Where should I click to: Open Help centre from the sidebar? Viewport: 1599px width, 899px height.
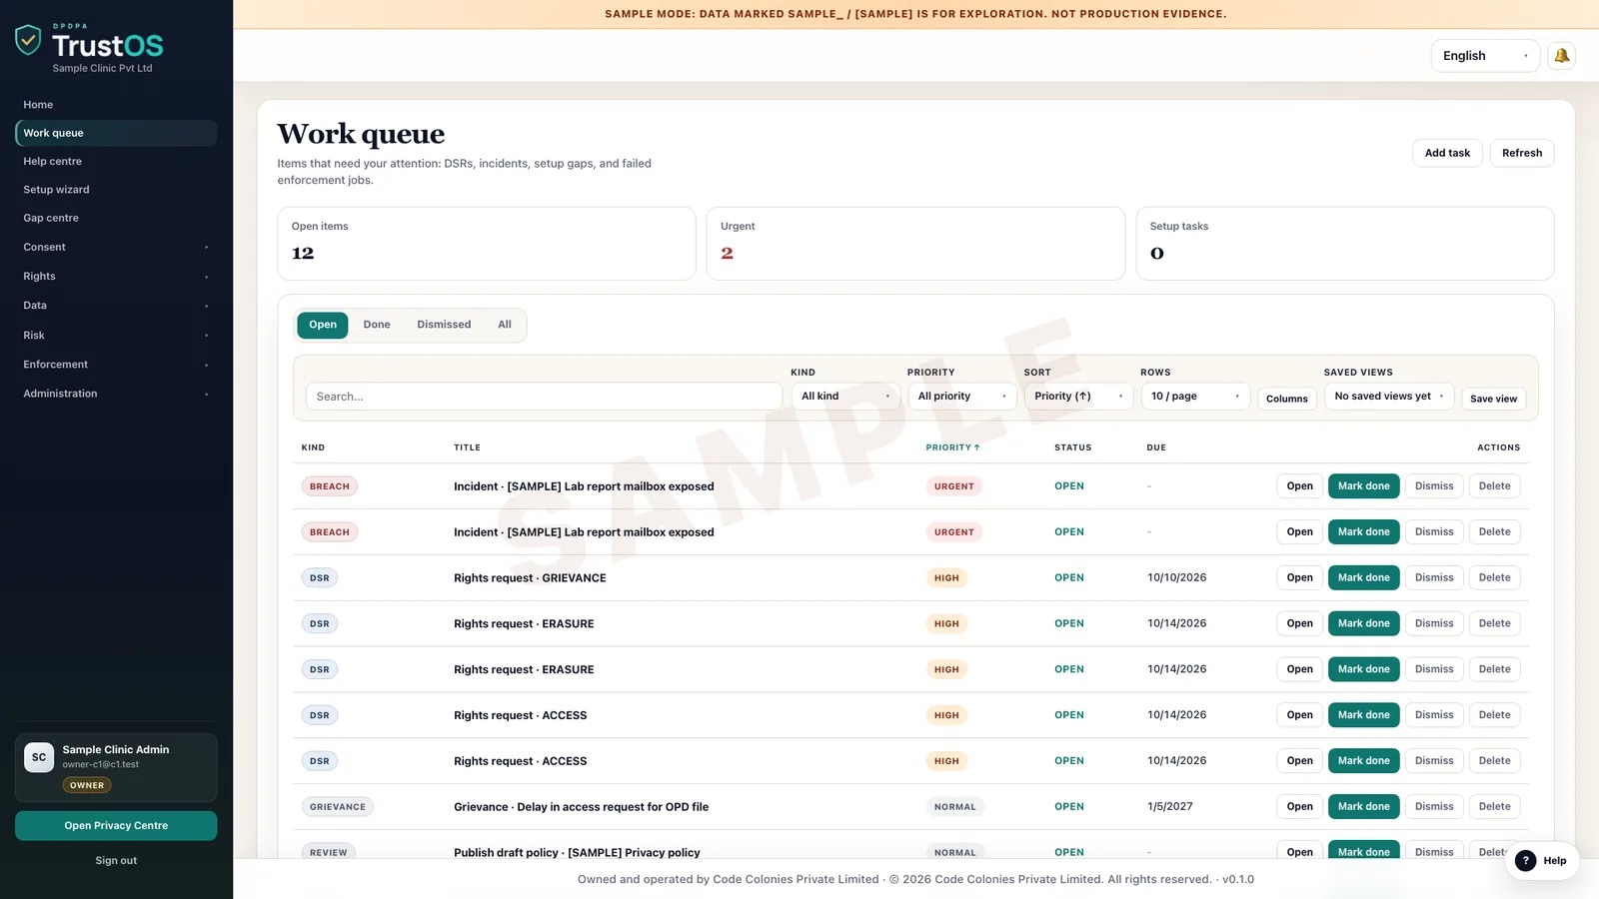click(116, 162)
